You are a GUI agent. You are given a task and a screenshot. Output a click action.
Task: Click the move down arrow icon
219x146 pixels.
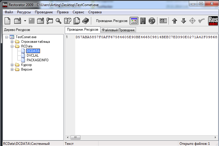tap(184, 21)
